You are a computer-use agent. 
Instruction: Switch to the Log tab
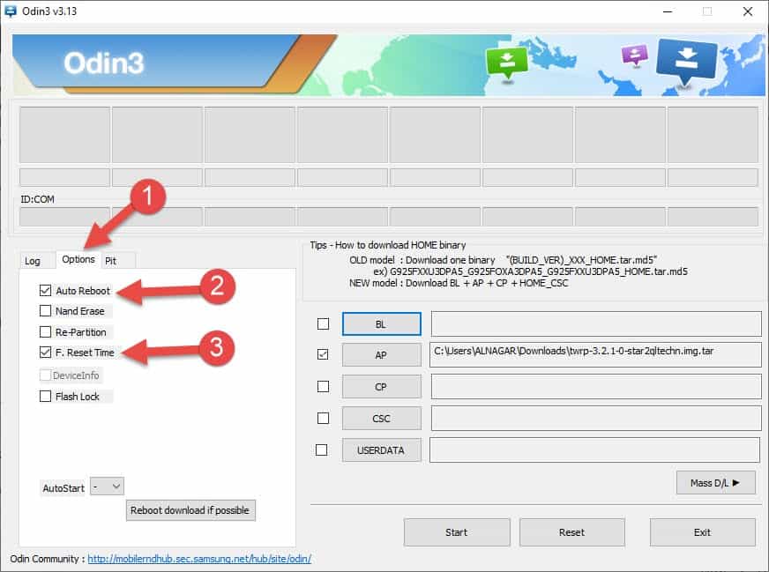tap(33, 261)
